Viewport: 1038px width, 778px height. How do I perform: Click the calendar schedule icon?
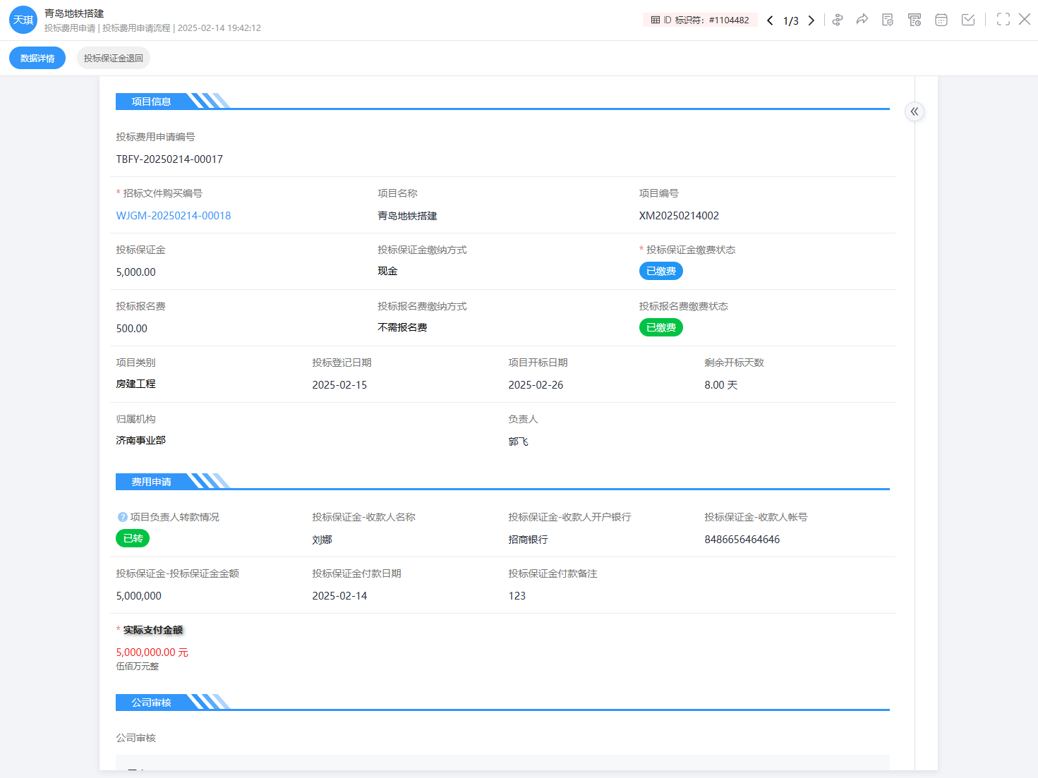941,20
